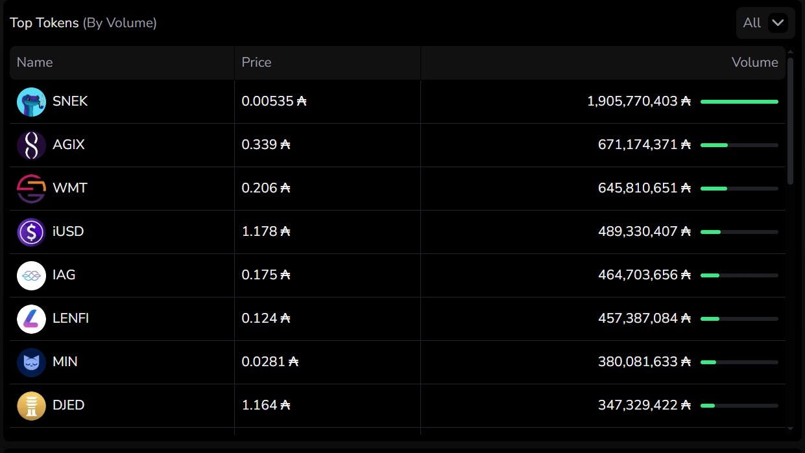Click the Name column header
This screenshot has height=453, width=805.
point(34,62)
